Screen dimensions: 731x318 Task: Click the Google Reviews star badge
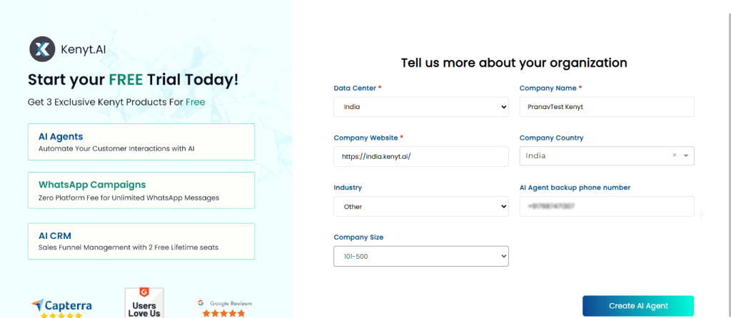coord(224,308)
